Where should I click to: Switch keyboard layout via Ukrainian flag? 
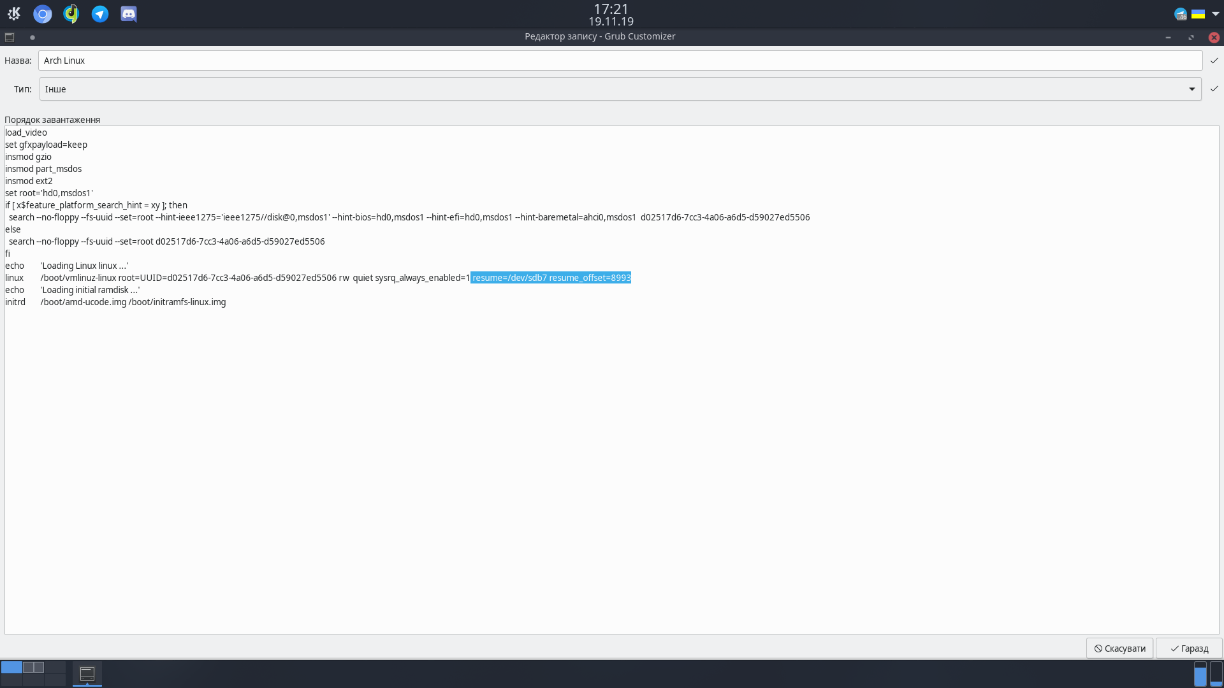1198,14
